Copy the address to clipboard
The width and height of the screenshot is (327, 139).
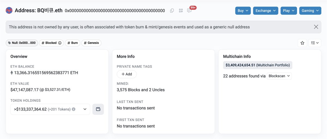coord(172,11)
